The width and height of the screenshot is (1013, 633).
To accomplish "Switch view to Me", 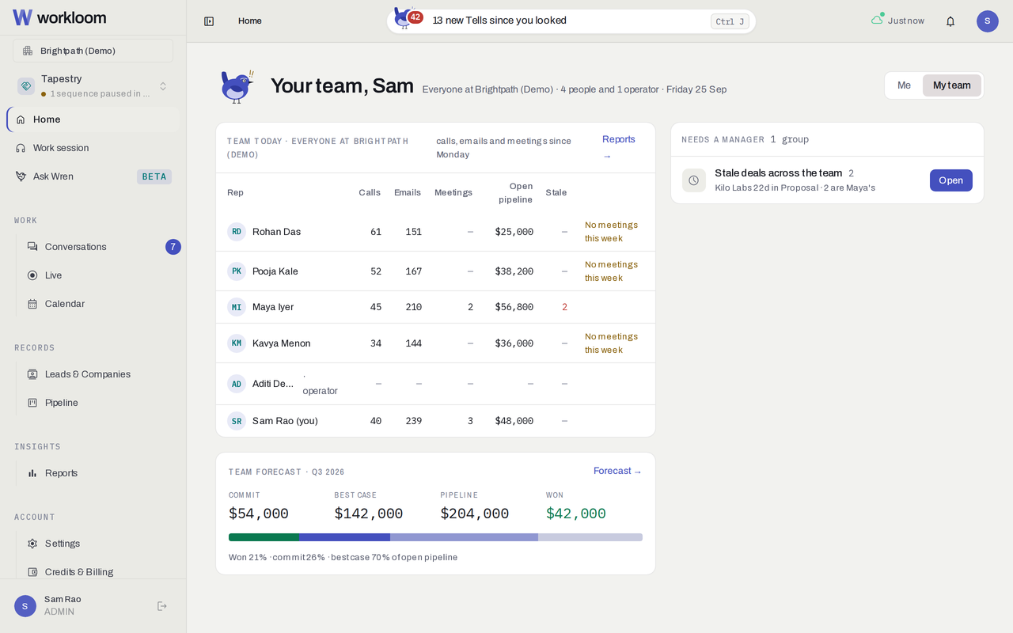I will [904, 85].
